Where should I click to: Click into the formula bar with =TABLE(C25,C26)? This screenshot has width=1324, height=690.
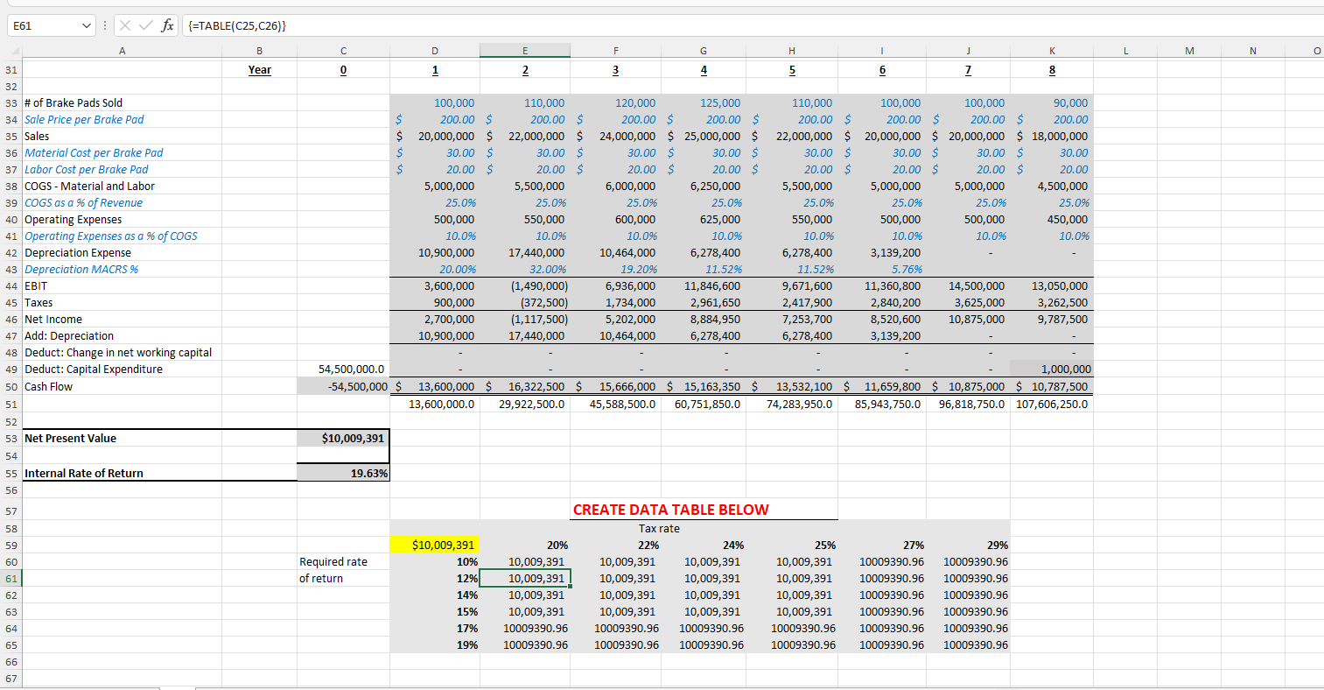click(x=753, y=25)
